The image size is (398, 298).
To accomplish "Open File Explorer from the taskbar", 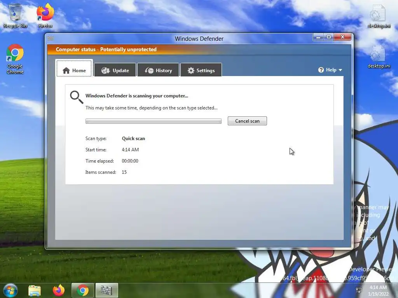I will (x=35, y=290).
